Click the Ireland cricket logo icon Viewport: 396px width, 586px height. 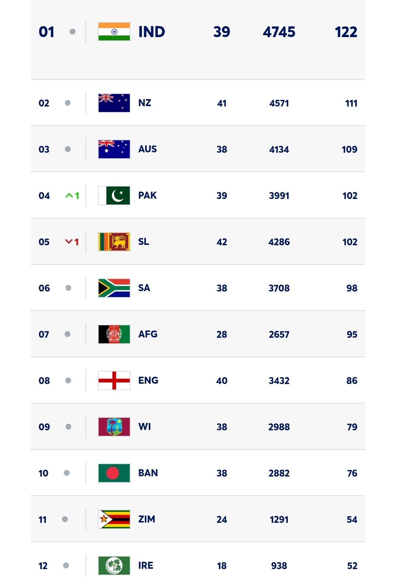coord(114,565)
